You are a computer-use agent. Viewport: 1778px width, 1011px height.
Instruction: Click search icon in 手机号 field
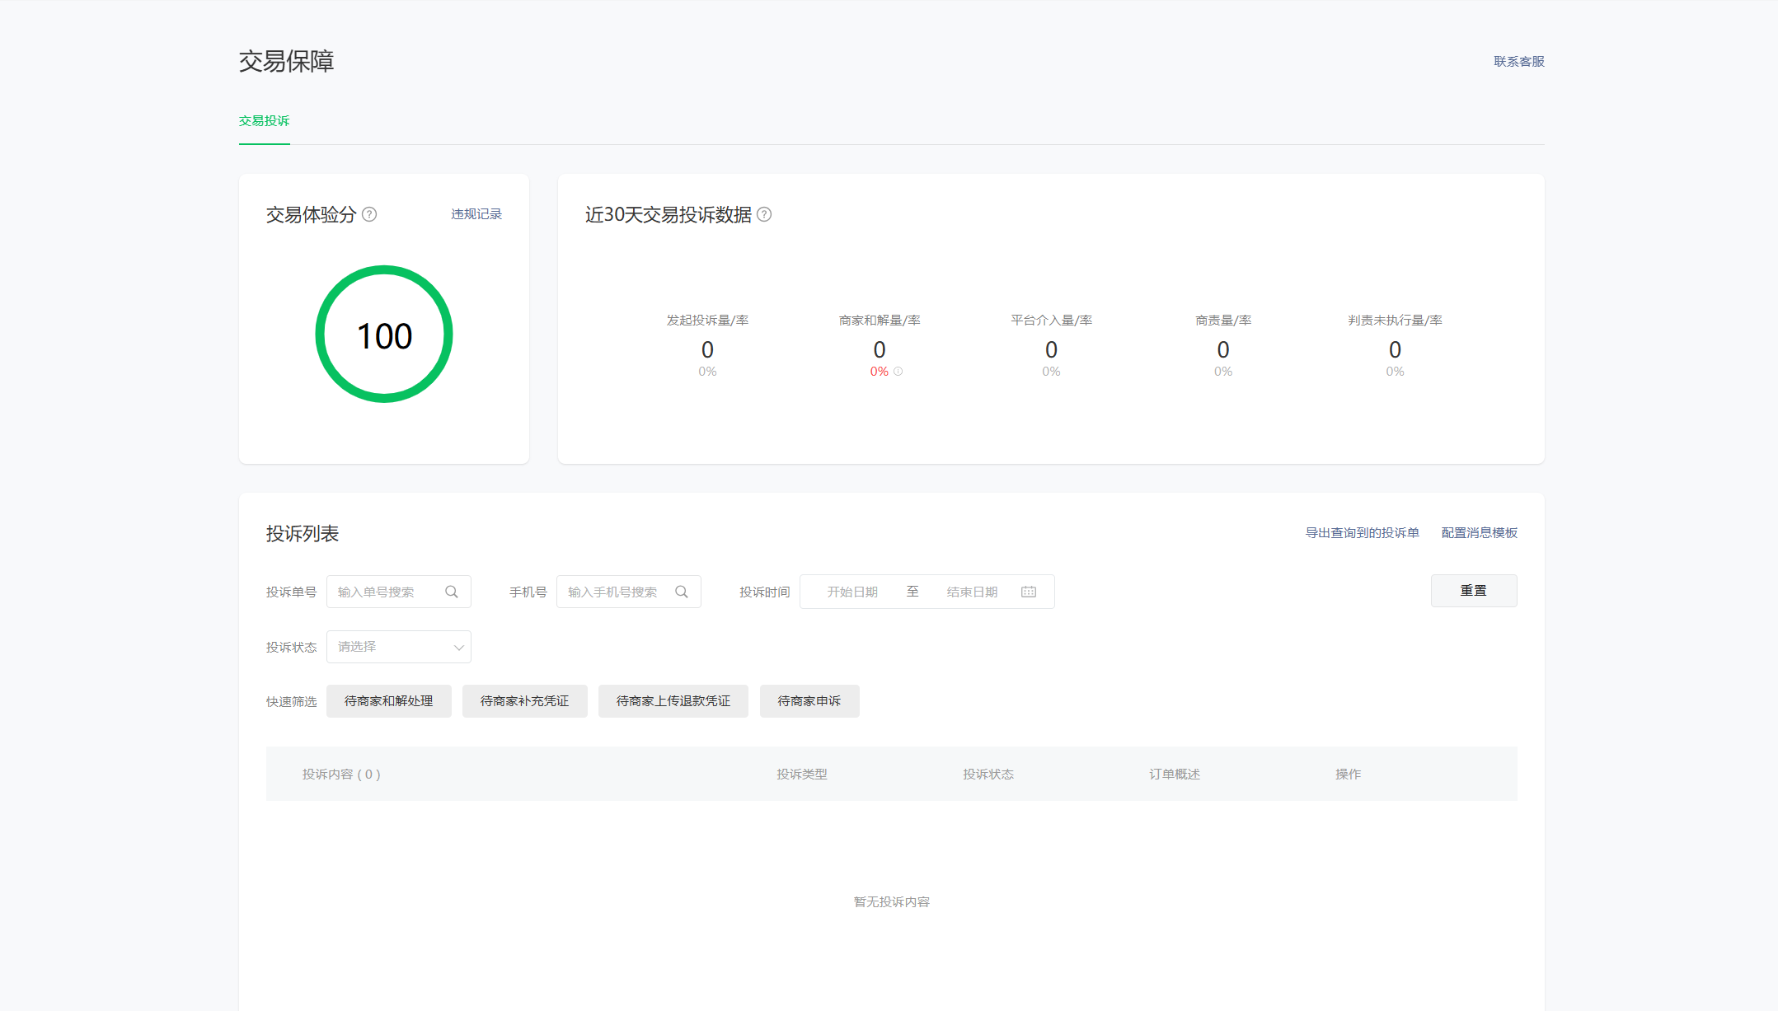(682, 592)
